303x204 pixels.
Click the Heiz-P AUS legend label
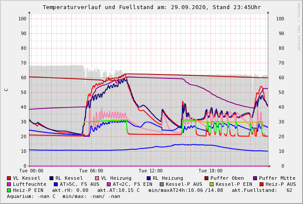[x=280, y=185]
